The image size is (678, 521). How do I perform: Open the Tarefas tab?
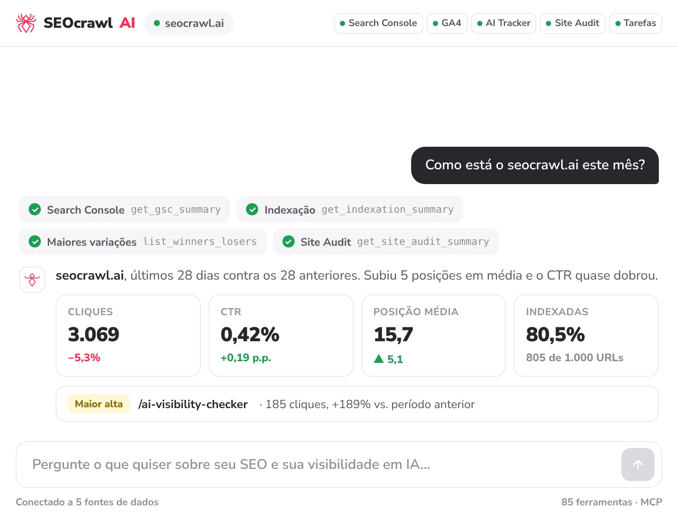(x=635, y=23)
